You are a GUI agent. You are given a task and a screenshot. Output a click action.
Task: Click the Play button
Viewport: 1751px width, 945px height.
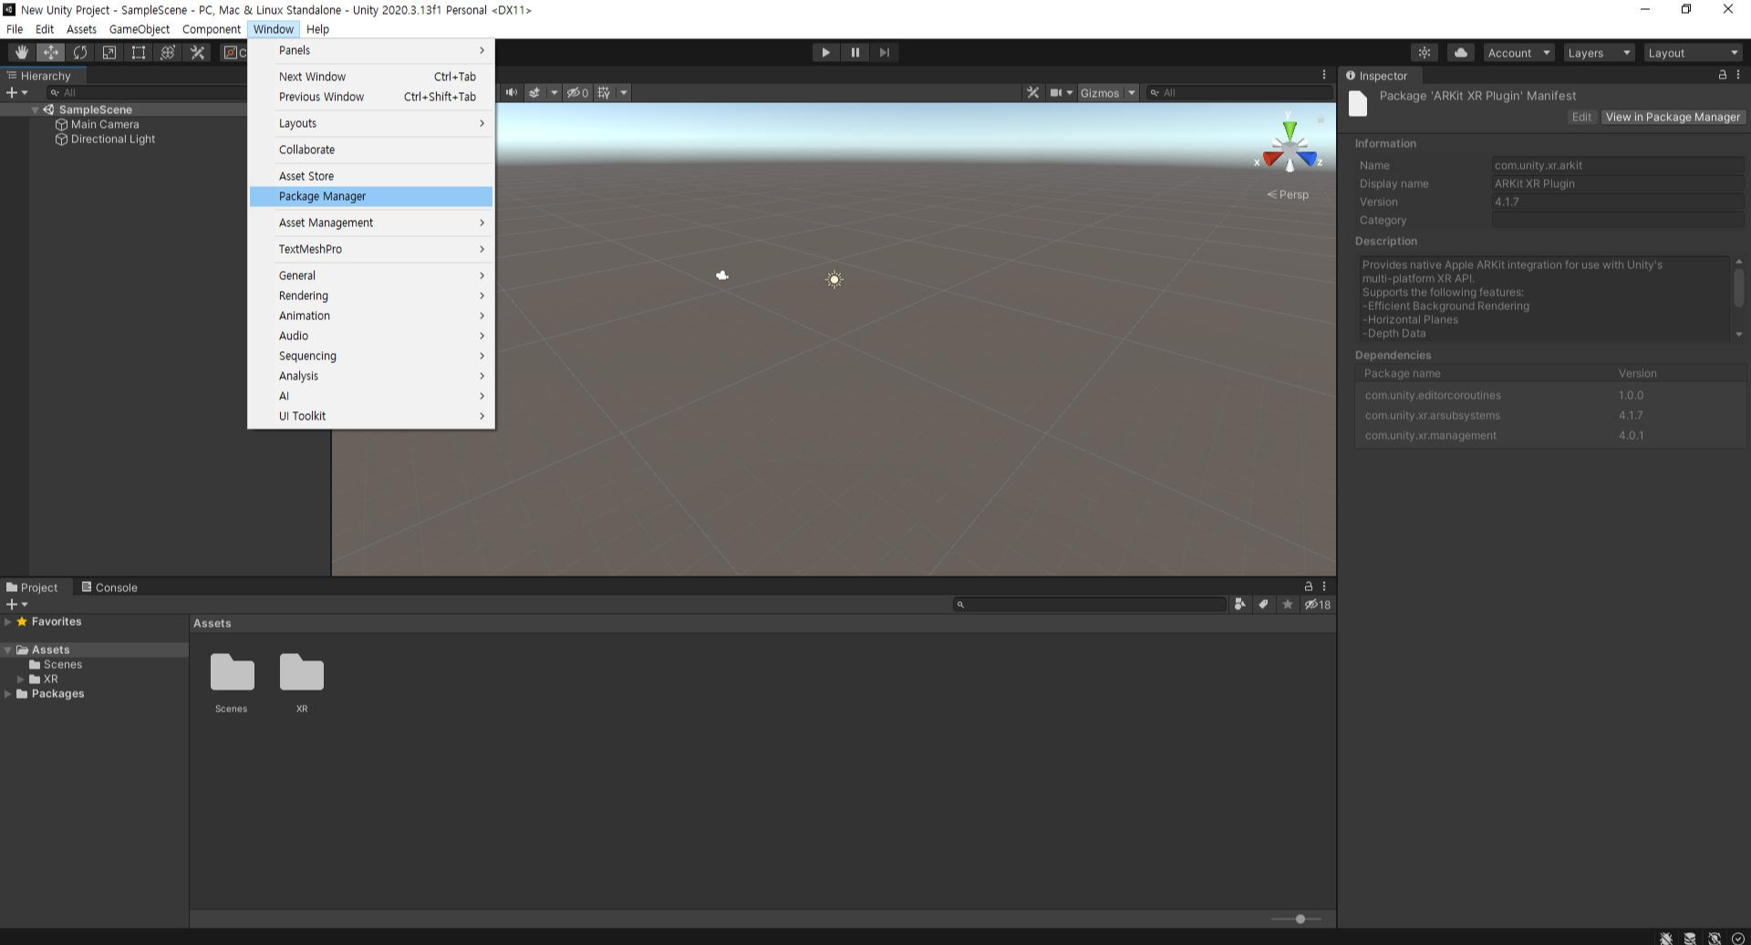[x=825, y=53]
